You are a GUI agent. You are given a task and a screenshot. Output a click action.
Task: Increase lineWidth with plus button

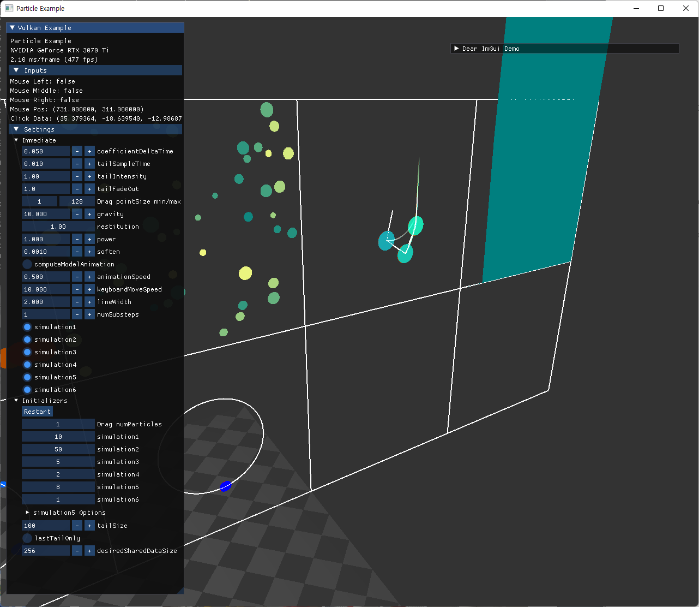(x=89, y=302)
